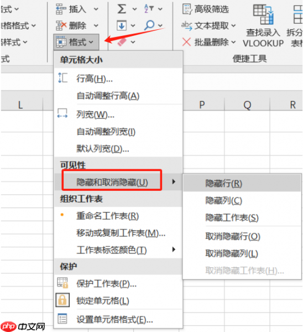The image size is (303, 332).
Task: Choose 隐藏行(R) in submenu
Action: 242,183
